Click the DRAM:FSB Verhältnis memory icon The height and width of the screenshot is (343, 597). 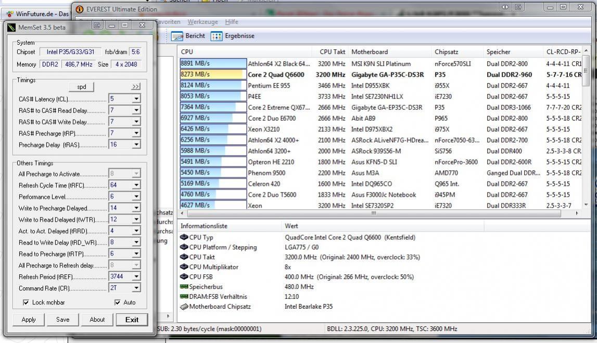click(184, 297)
